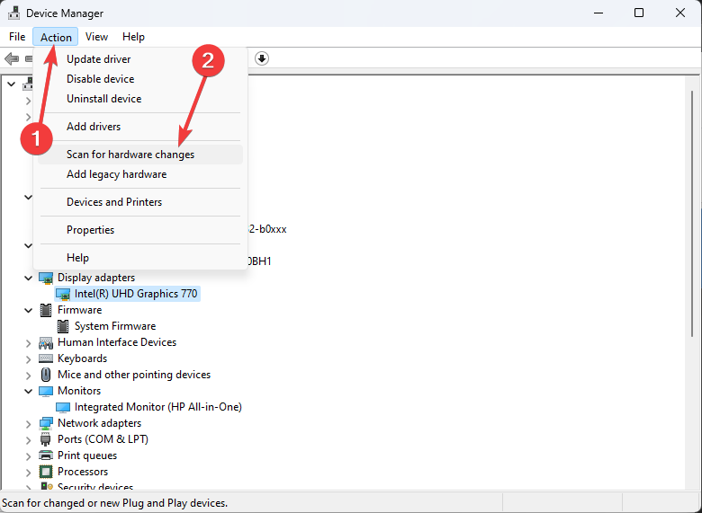This screenshot has width=702, height=513.
Task: Open Devices and Printers from menu
Action: click(x=140, y=202)
